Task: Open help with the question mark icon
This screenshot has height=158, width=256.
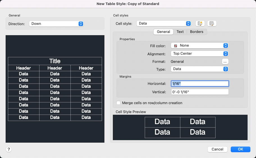Action: pos(9,149)
